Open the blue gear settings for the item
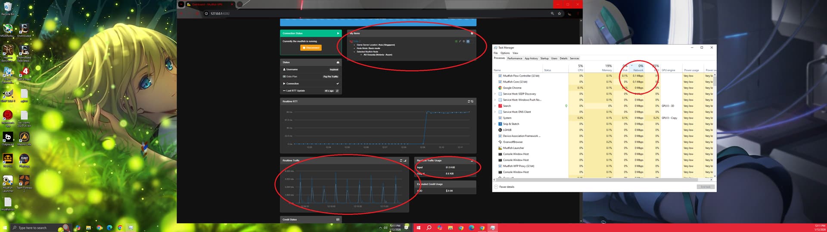827x232 pixels. pos(468,41)
